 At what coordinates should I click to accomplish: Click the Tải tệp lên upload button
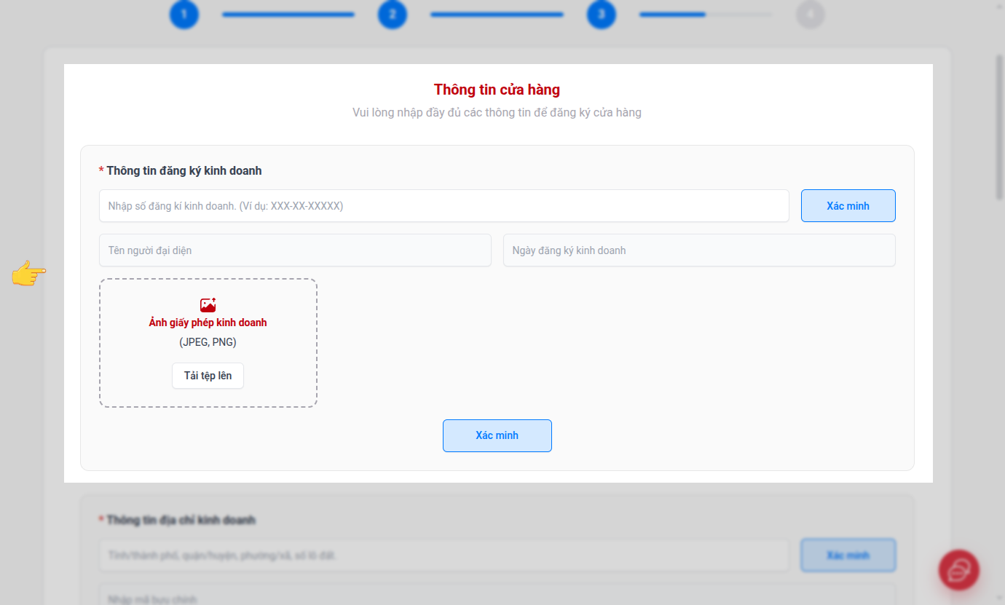208,376
